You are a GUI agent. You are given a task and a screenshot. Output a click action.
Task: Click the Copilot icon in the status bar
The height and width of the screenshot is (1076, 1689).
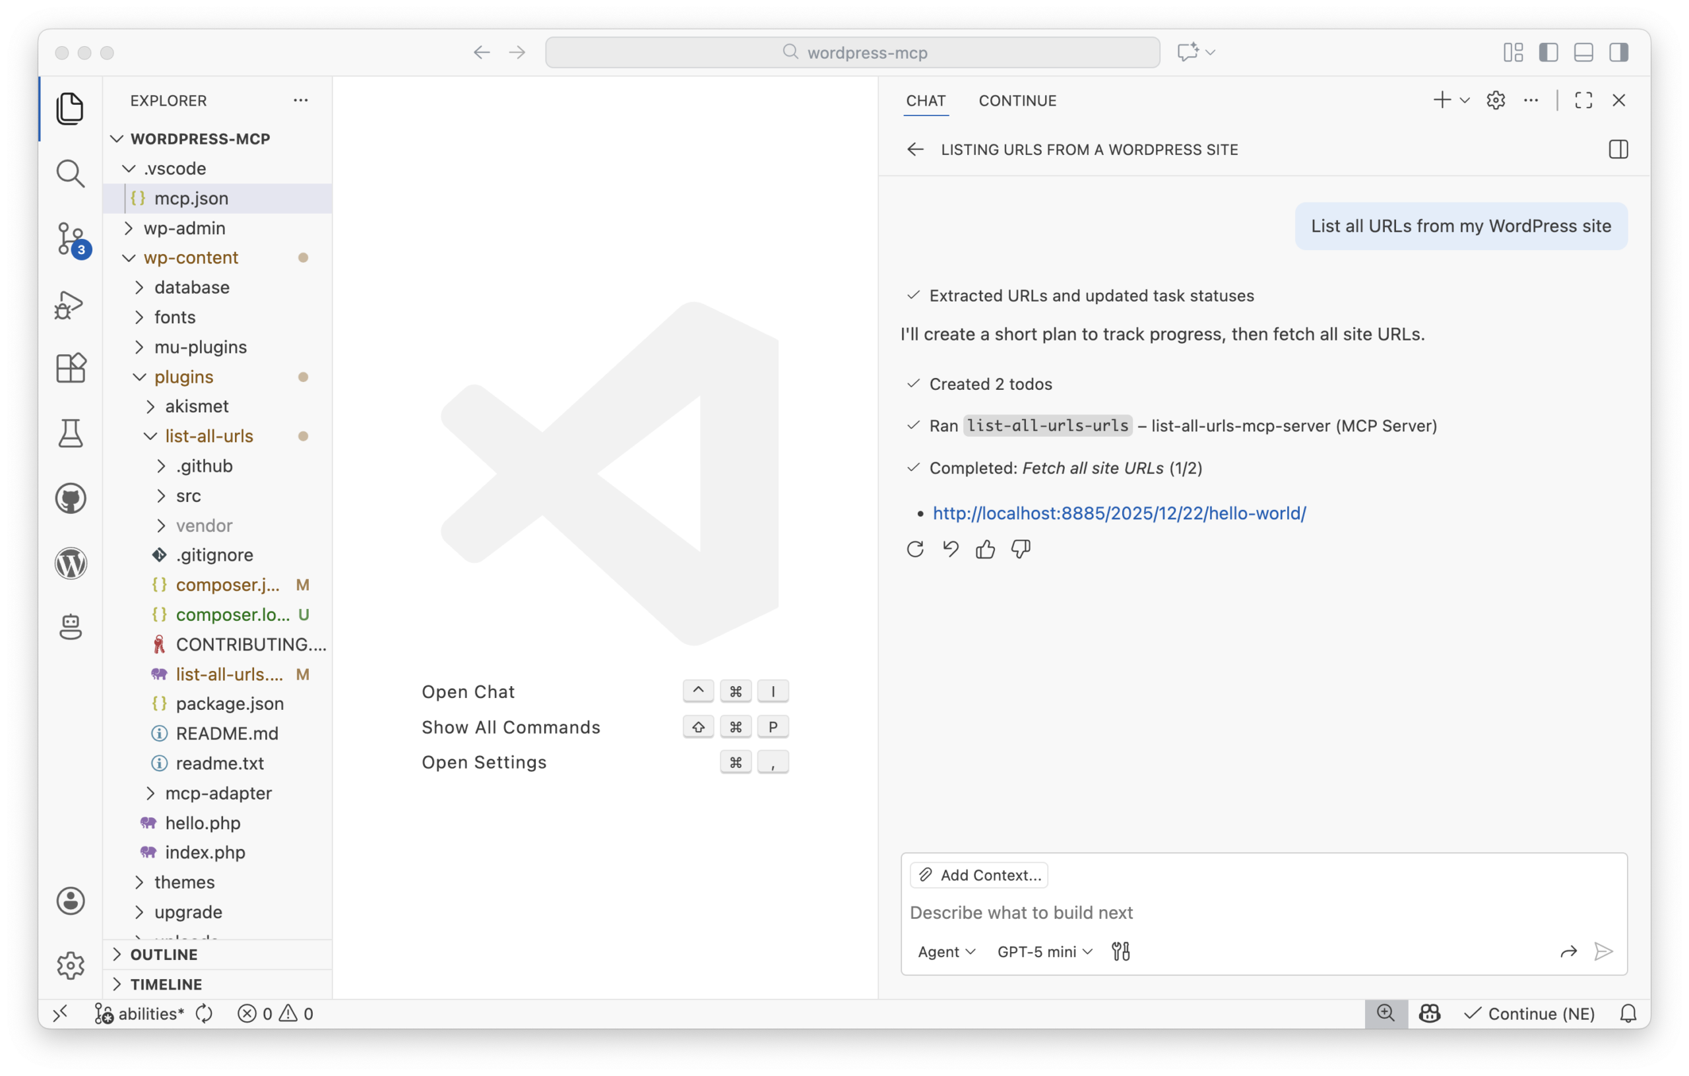point(1430,1013)
